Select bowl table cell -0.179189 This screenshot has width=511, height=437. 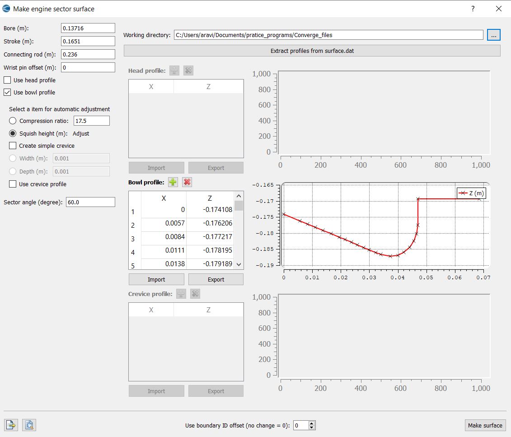pos(210,263)
